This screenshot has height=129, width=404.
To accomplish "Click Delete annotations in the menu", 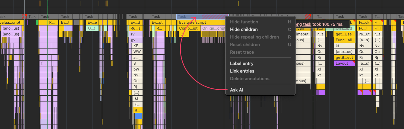I will 250,78.
